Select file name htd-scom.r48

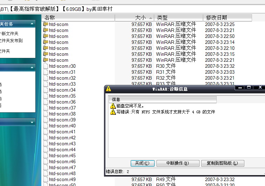tap(62, 173)
